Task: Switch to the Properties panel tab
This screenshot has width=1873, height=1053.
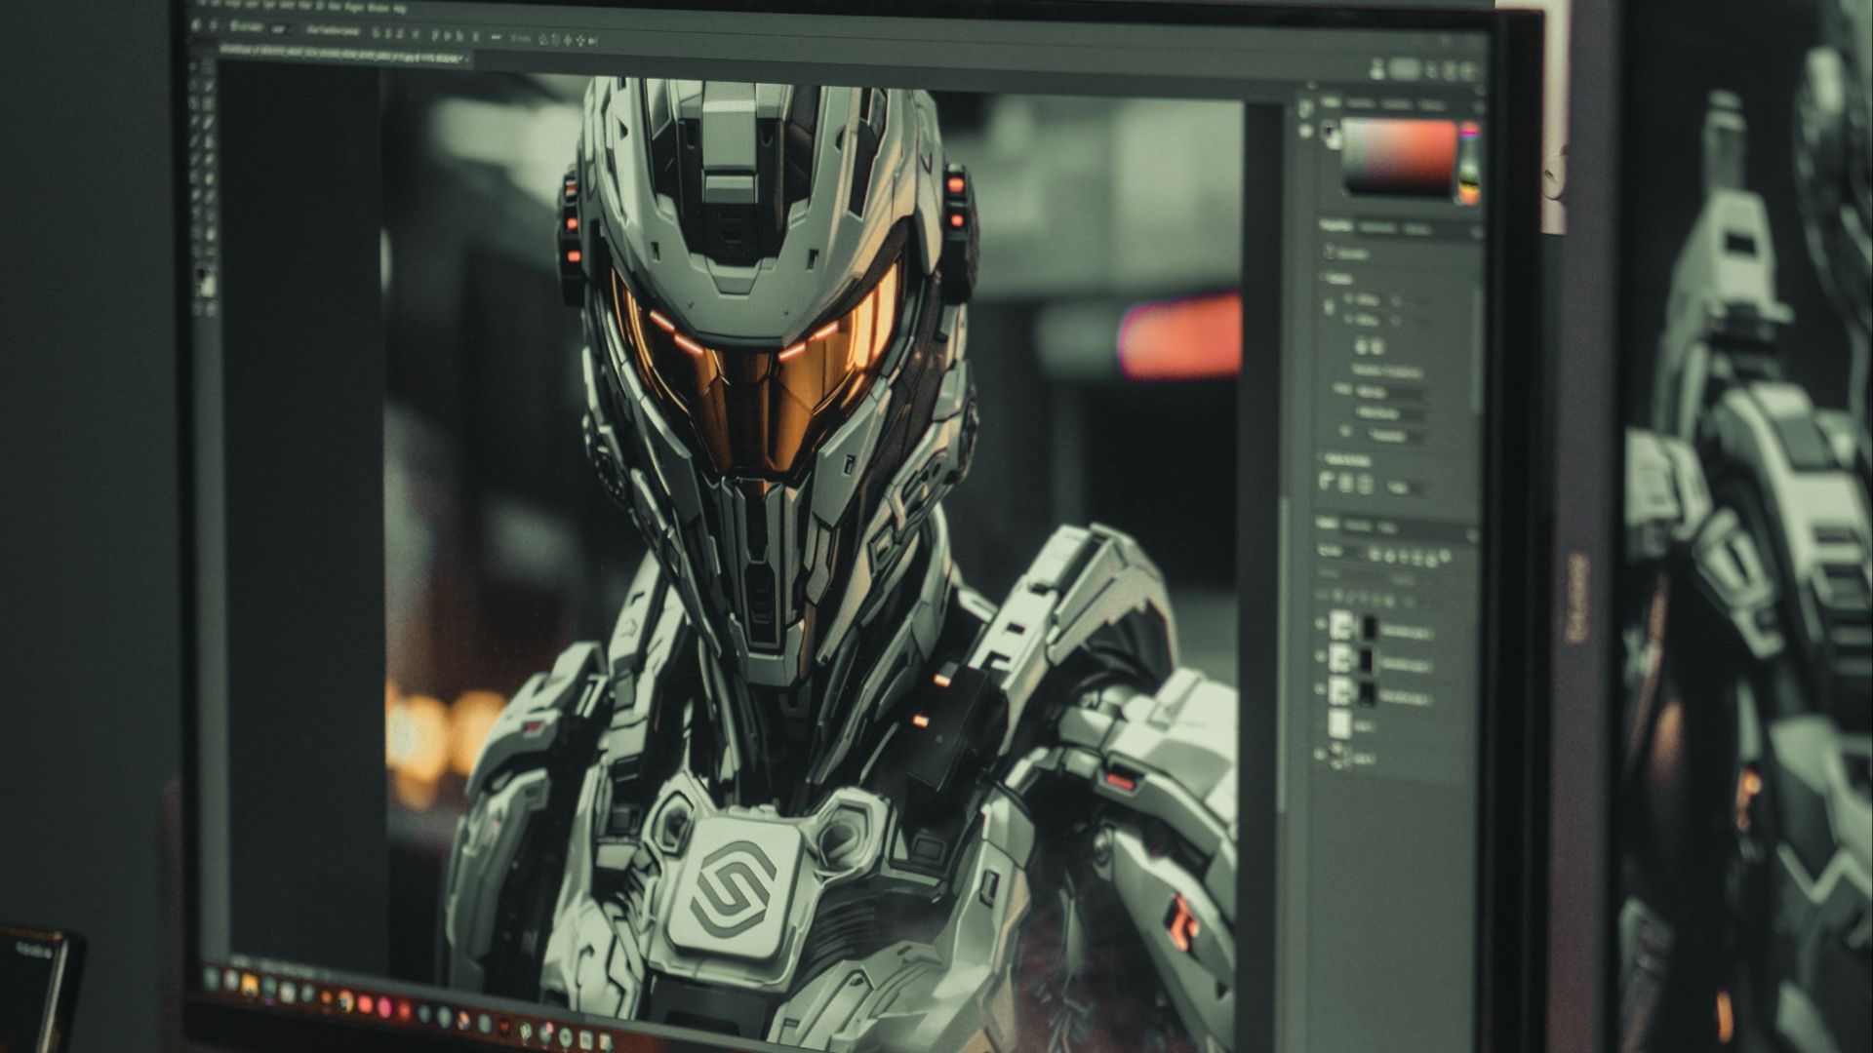Action: [x=1335, y=225]
